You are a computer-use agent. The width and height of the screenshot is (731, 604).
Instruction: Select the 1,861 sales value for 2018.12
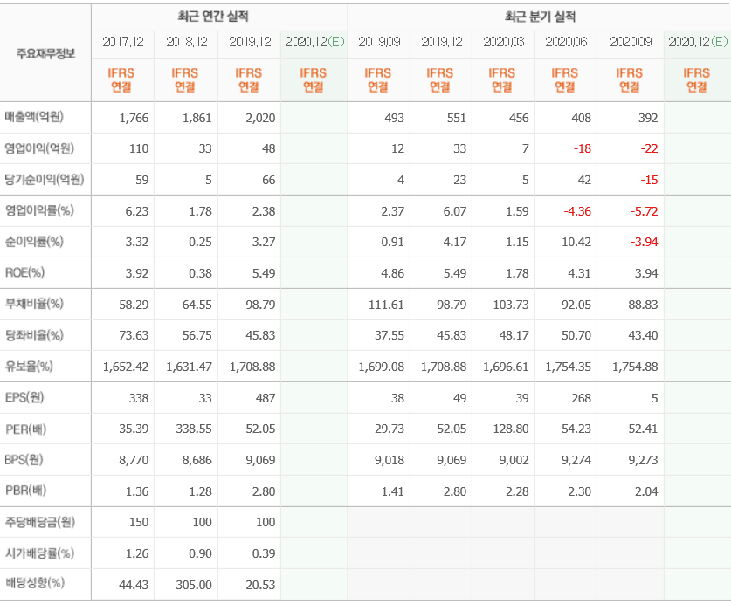tap(197, 118)
